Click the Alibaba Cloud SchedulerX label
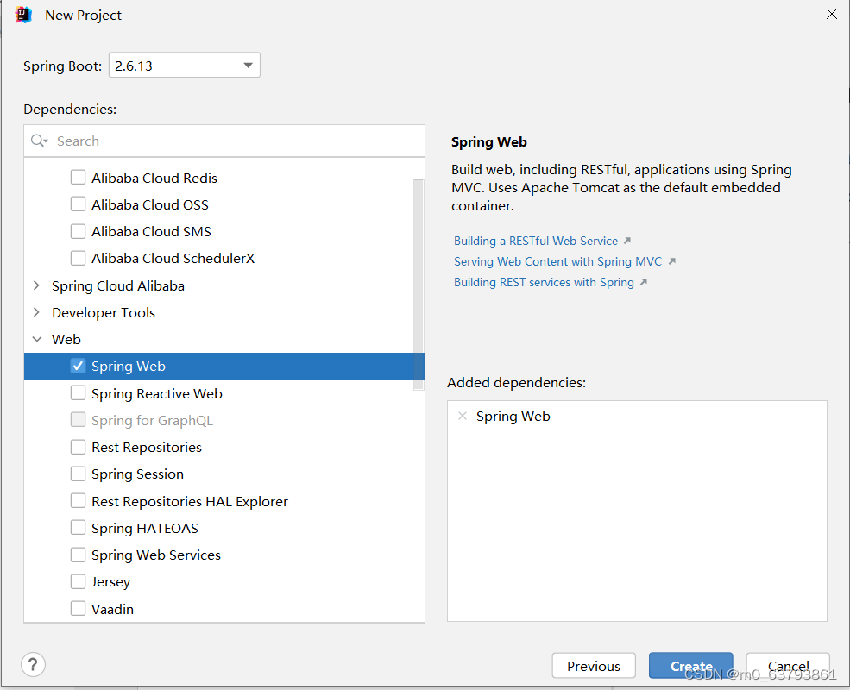Viewport: 850px width, 690px height. pyautogui.click(x=173, y=259)
